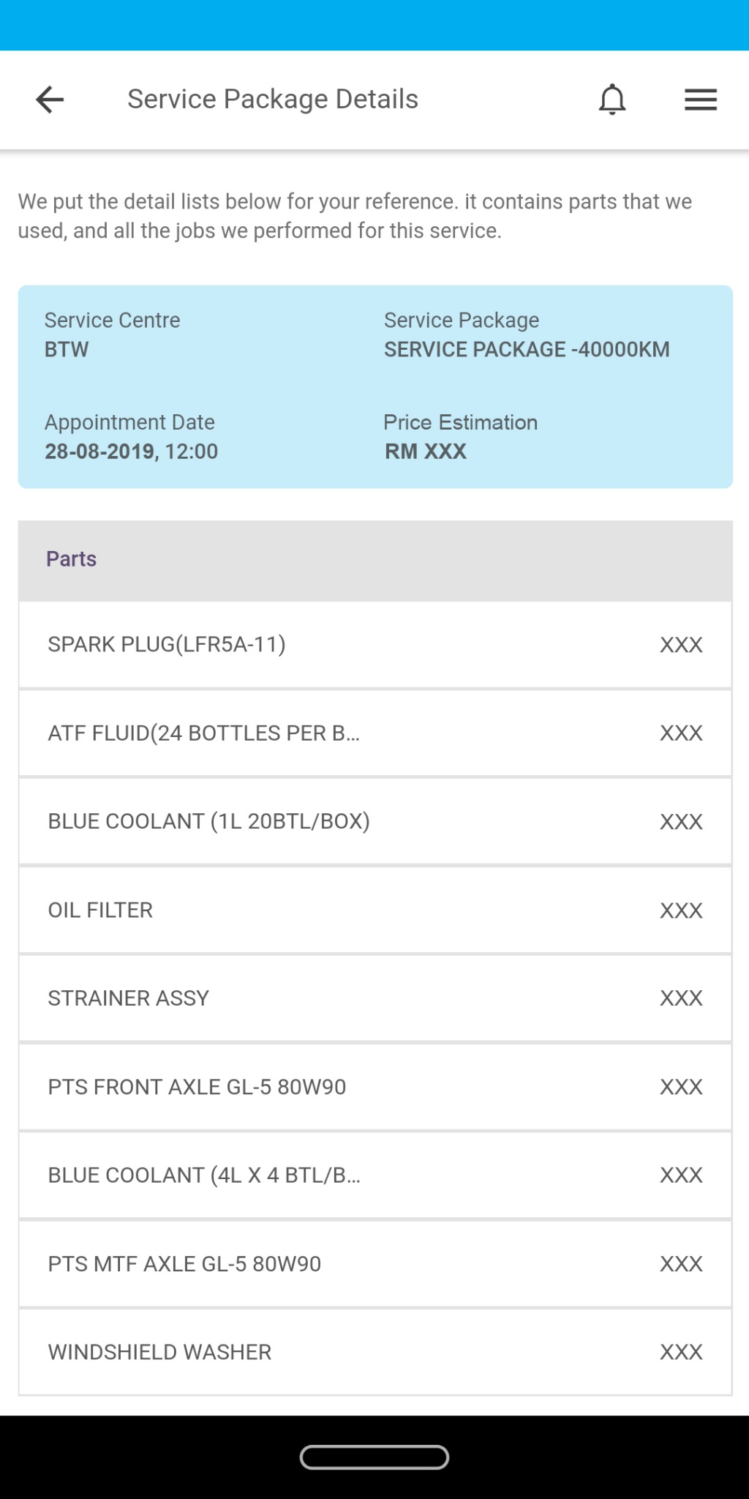Tap the Android home pill
The height and width of the screenshot is (1499, 749).
(374, 1457)
